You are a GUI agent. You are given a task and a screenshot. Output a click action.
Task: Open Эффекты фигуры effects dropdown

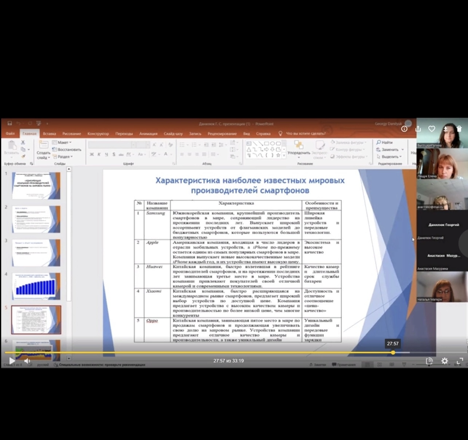[349, 156]
